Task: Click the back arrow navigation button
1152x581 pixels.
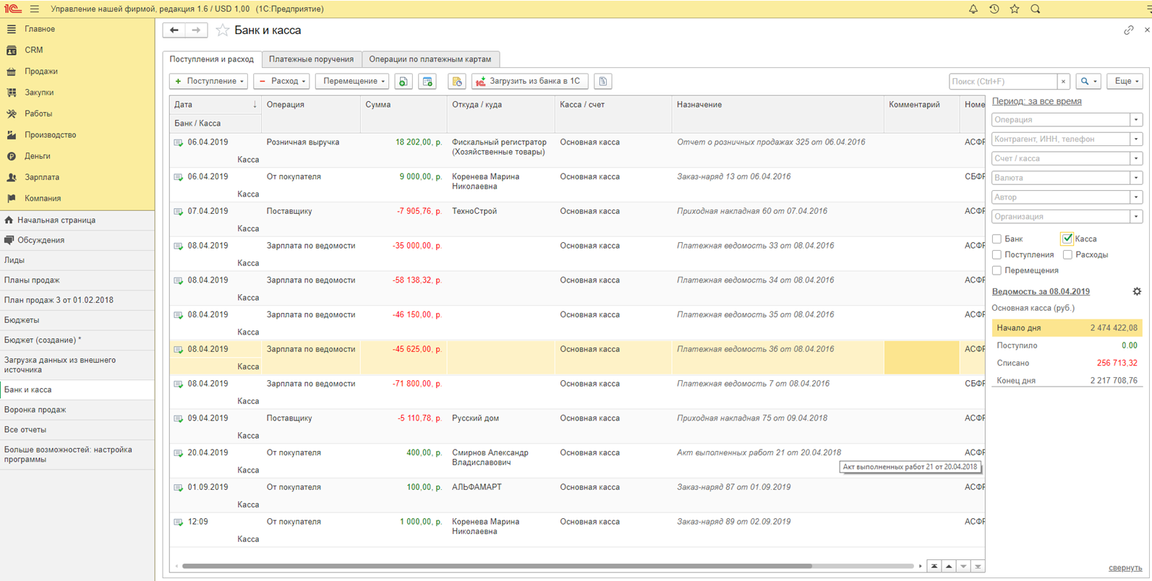Action: click(x=174, y=30)
